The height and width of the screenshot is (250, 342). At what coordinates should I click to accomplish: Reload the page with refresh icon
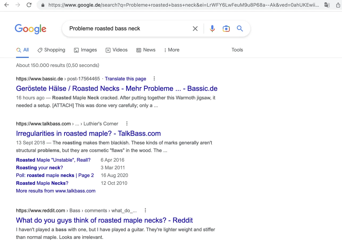click(29, 5)
